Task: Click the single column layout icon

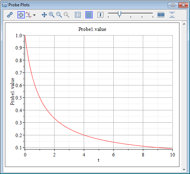Action: 100,15
